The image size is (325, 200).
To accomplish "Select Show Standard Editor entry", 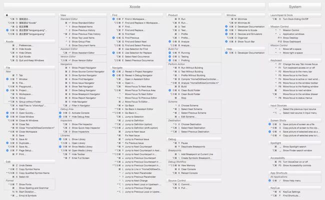I will point(83,23).
